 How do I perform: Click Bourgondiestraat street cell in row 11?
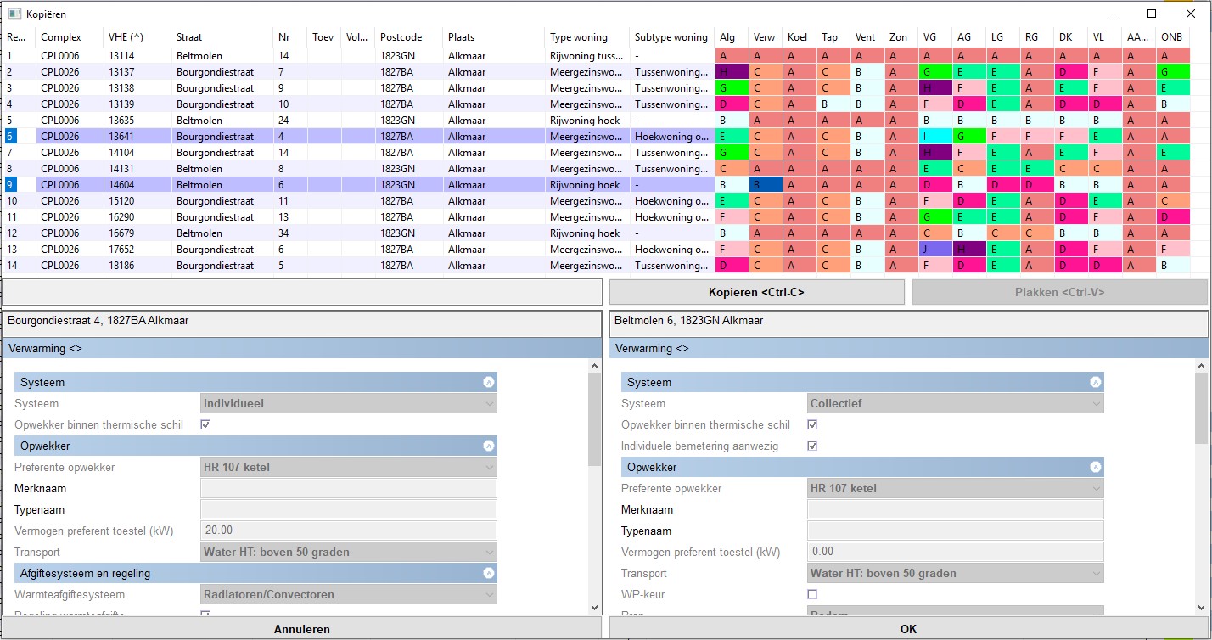(222, 216)
